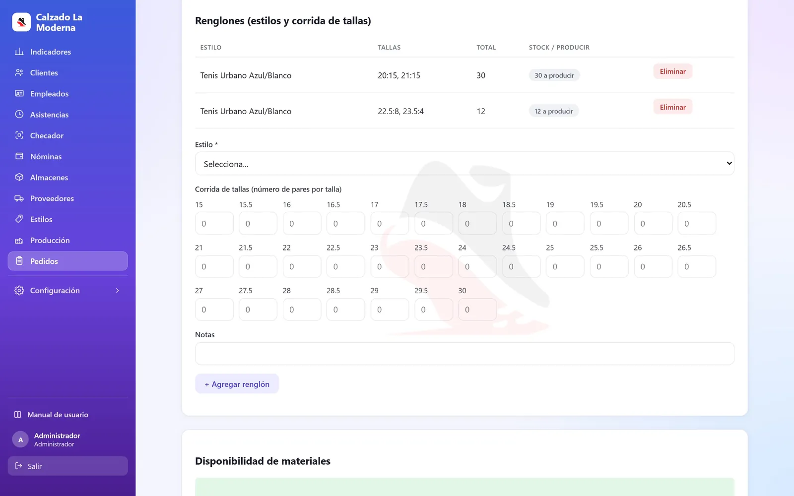Click the Checador scan icon
The height and width of the screenshot is (496, 794).
[x=19, y=135]
